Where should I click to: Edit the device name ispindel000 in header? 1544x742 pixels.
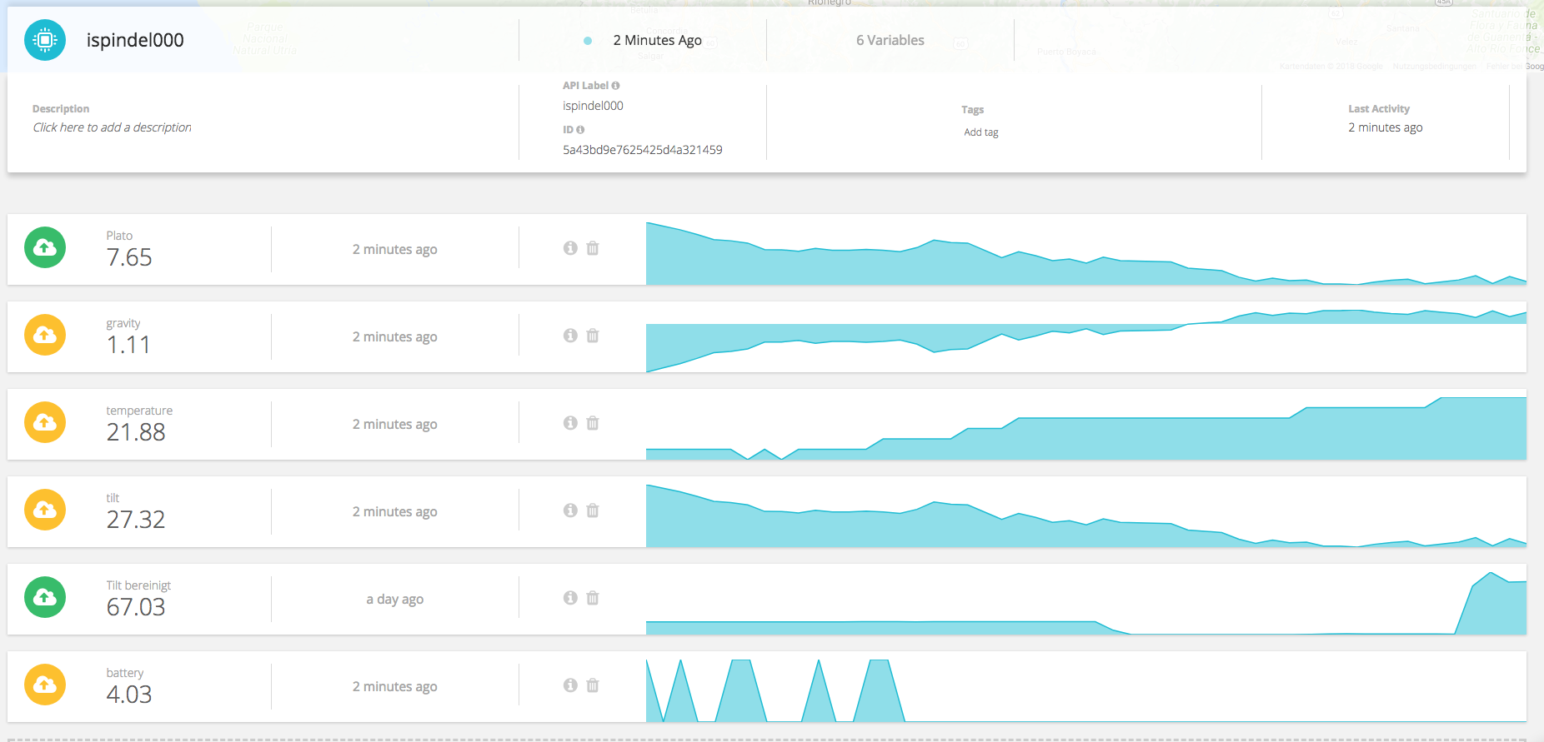[135, 40]
